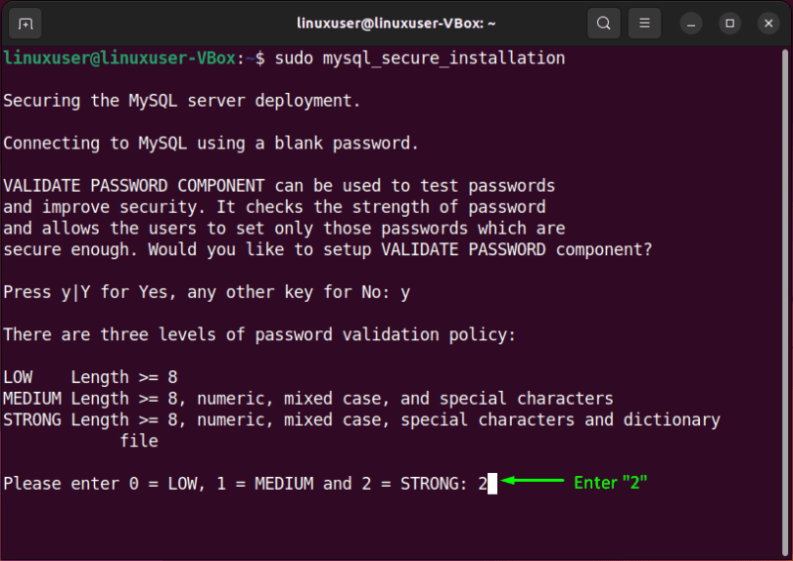Close the terminal window
793x561 pixels.
pos(769,23)
